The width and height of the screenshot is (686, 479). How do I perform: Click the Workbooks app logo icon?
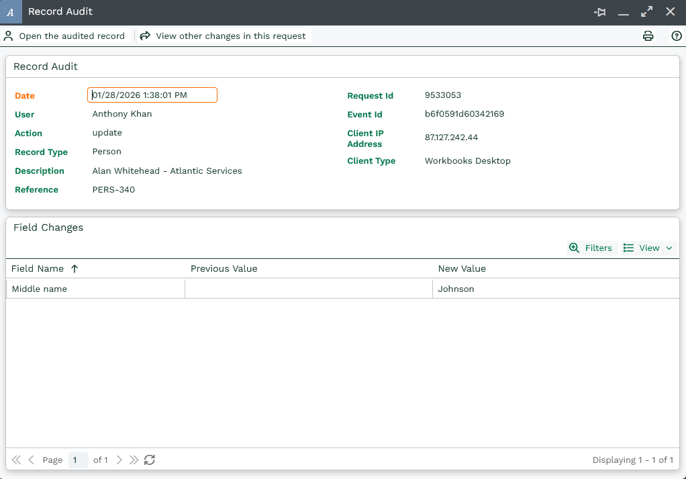point(11,12)
